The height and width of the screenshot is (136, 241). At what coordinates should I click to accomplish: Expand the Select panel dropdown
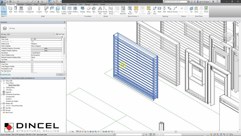(4, 16)
